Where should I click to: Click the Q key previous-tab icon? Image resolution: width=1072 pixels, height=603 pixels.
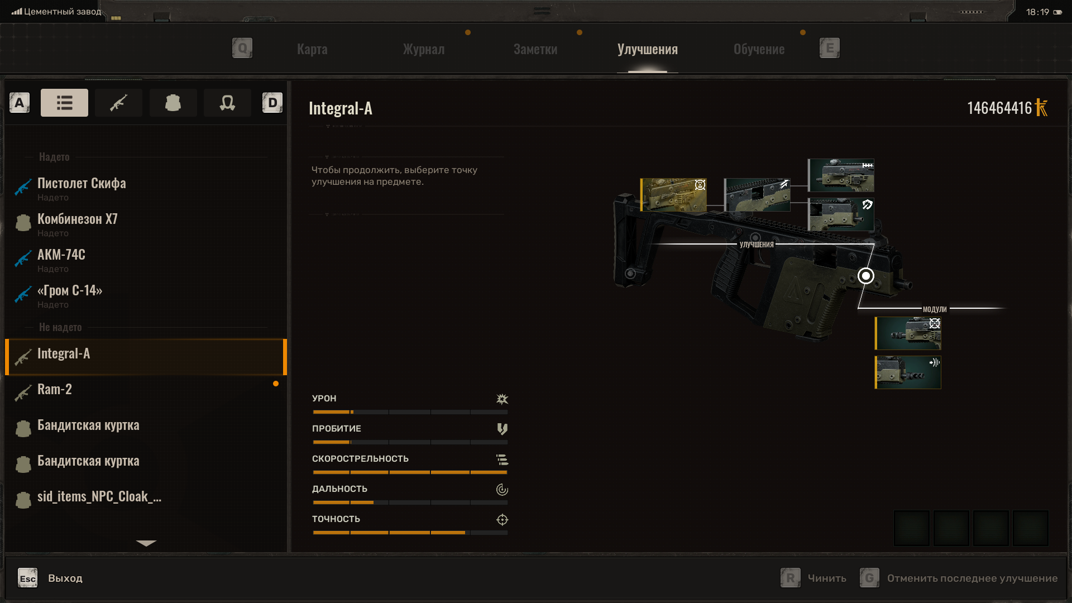tap(242, 48)
